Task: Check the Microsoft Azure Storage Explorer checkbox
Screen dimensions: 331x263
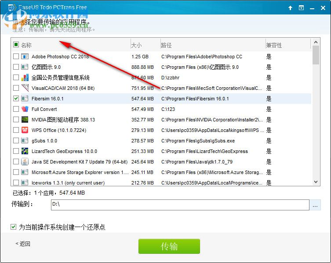Action: click(x=16, y=172)
